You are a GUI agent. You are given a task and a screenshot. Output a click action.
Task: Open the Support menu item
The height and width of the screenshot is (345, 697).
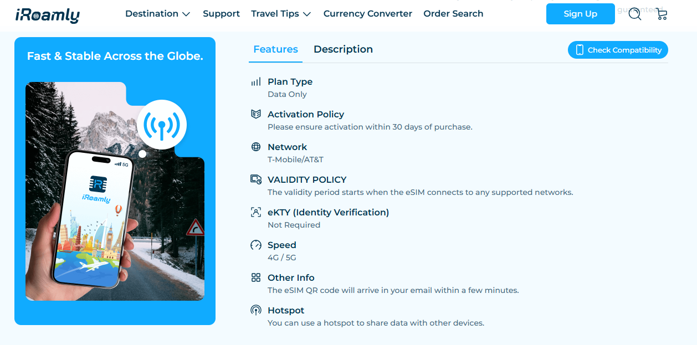221,14
